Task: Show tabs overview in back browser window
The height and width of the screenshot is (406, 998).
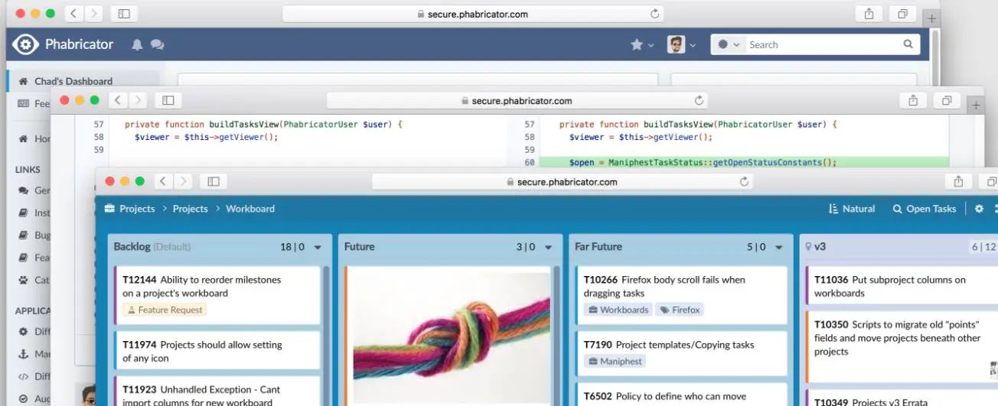Action: point(902,14)
